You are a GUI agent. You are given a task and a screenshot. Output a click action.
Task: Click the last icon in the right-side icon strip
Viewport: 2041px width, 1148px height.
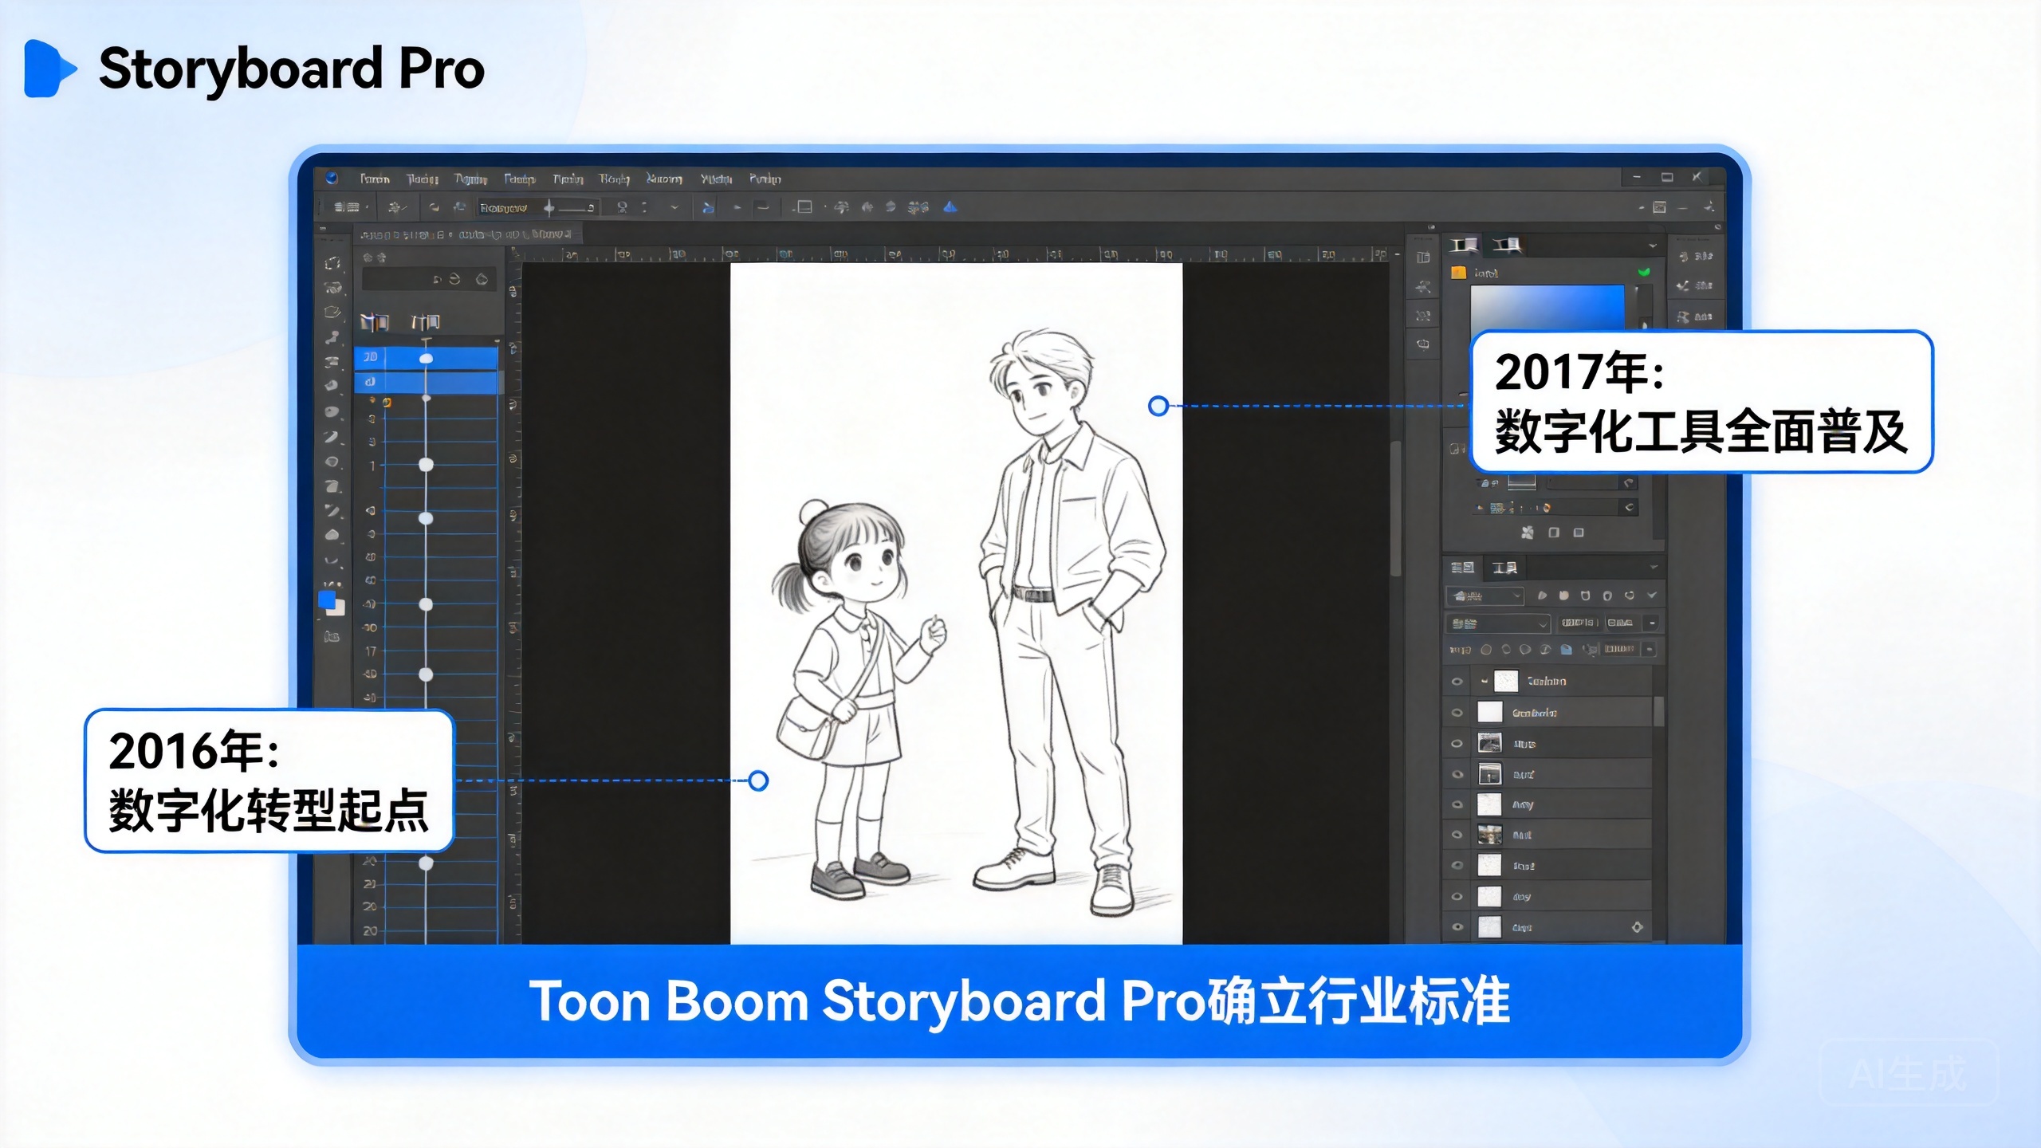pyautogui.click(x=1423, y=344)
